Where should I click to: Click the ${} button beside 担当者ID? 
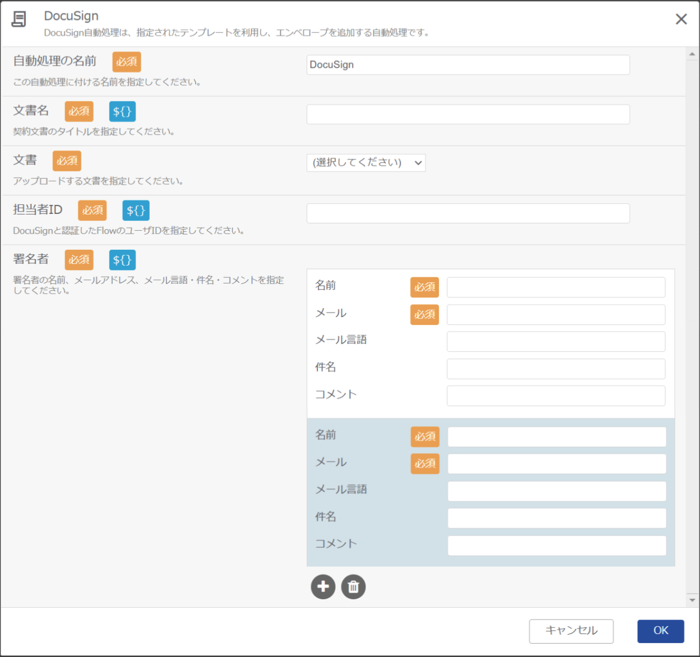tap(136, 211)
